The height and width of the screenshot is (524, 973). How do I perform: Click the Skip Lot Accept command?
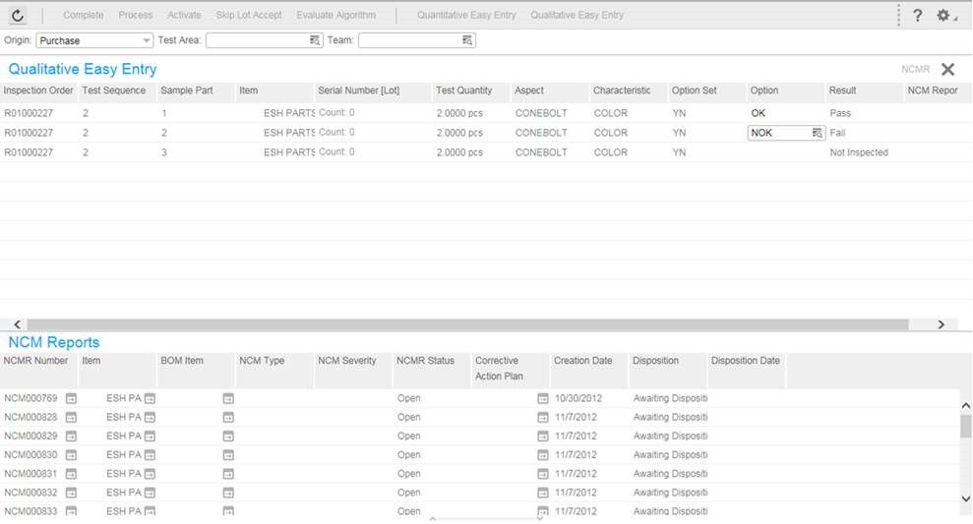(248, 16)
